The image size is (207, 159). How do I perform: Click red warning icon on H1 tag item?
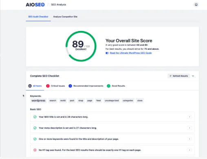35,150
